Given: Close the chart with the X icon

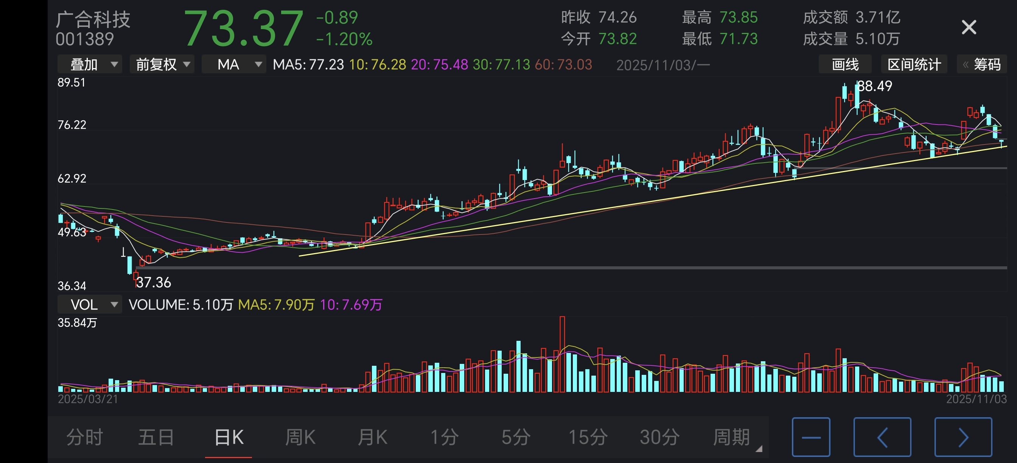Looking at the screenshot, I should tap(969, 27).
